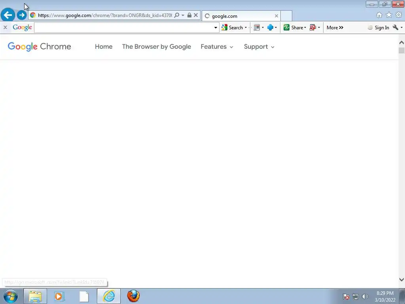Expand the wrench options dropdown arrow
The height and width of the screenshot is (304, 405).
[401, 27]
